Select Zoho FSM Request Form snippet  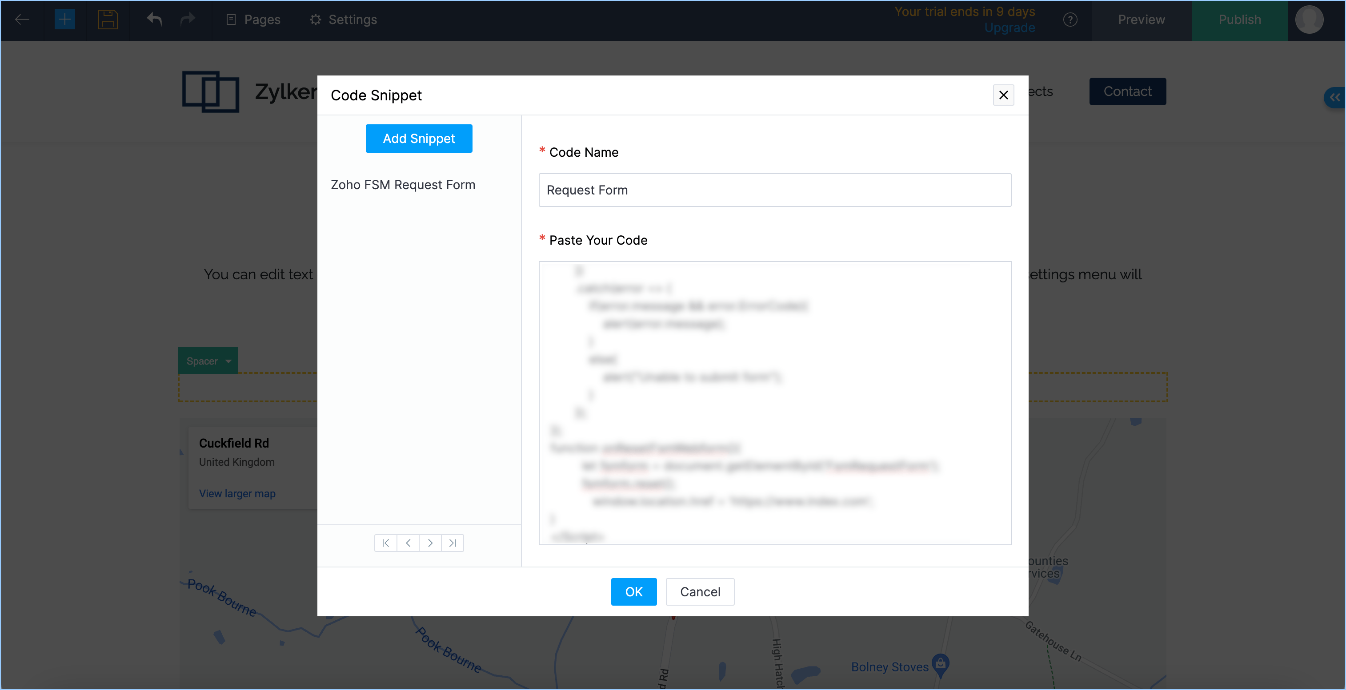403,185
